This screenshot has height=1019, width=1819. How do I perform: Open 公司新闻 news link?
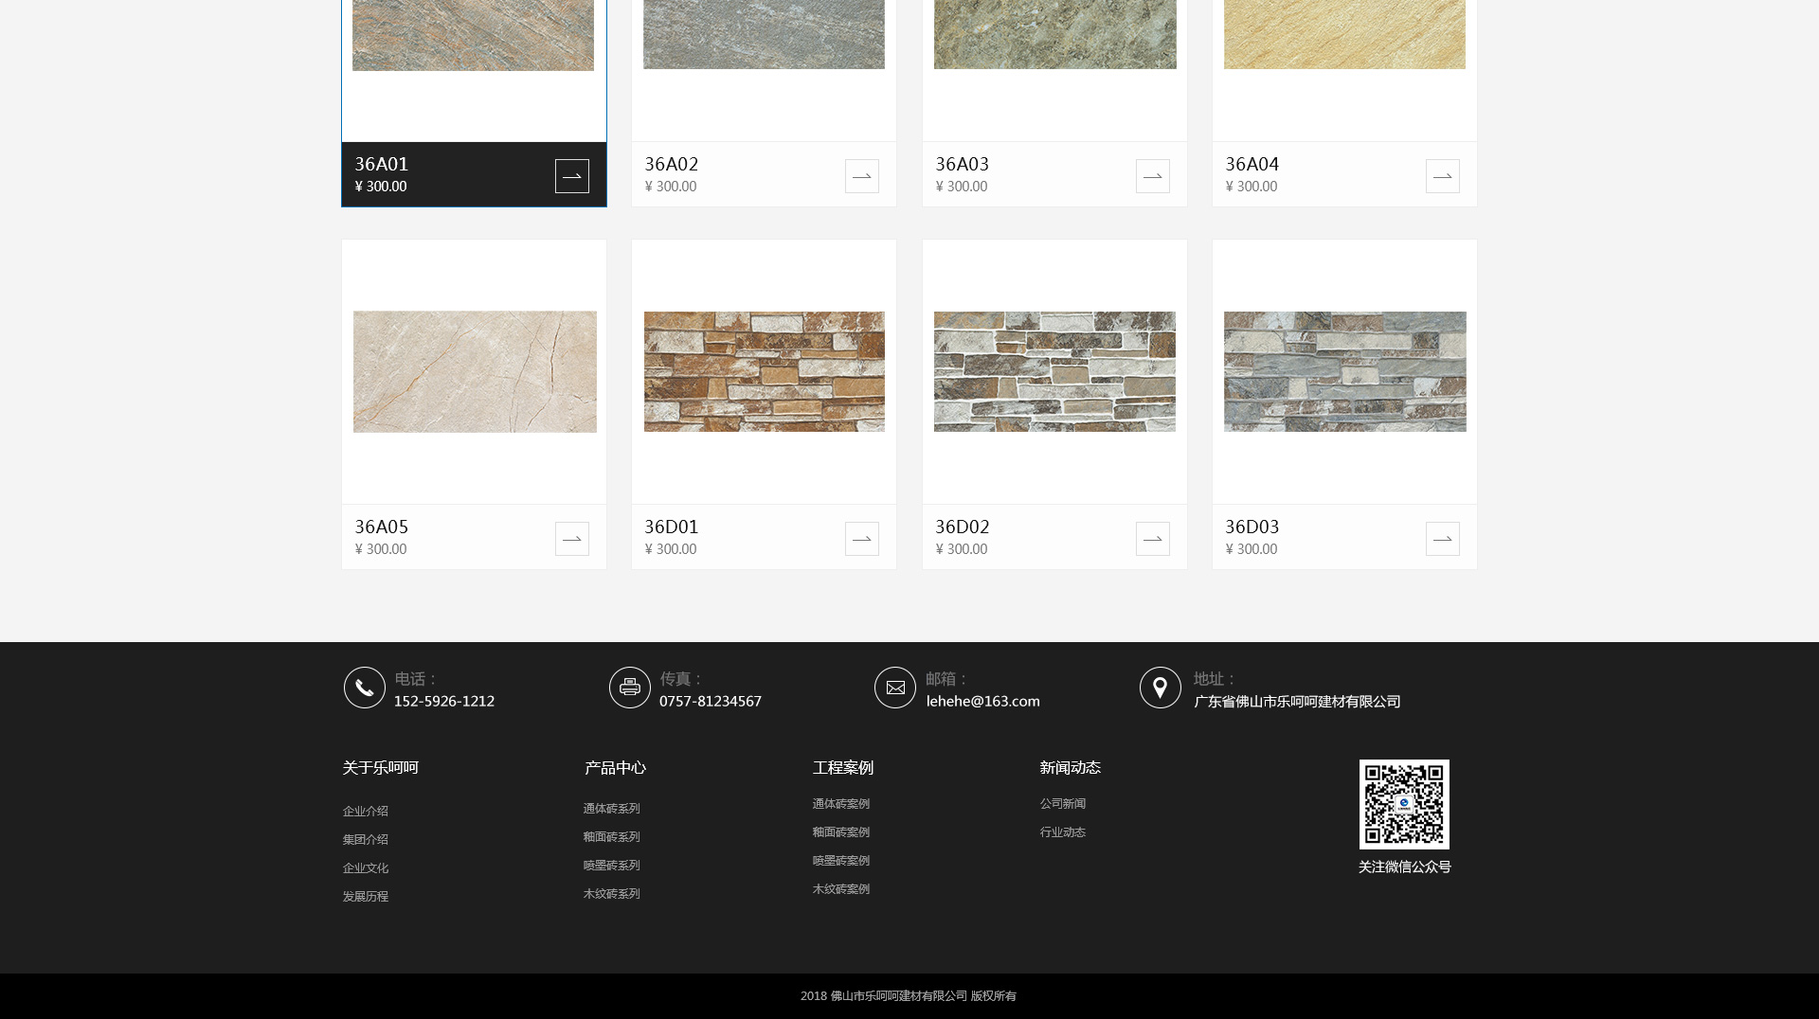1062,804
